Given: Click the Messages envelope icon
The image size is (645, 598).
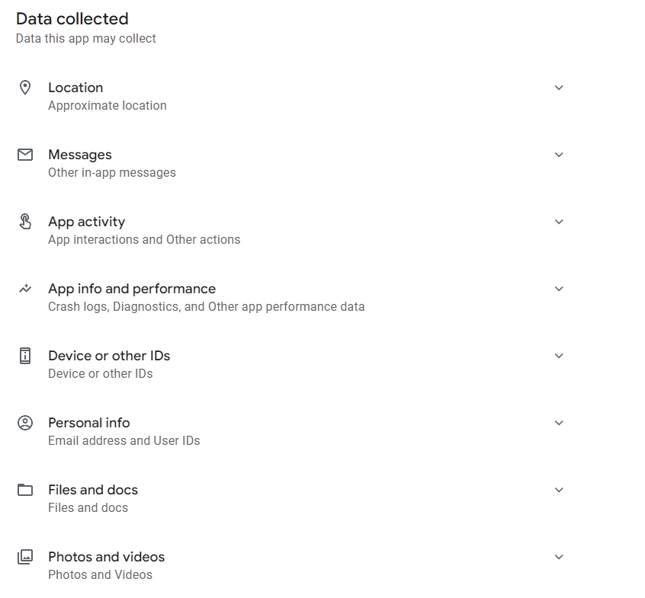Looking at the screenshot, I should point(25,155).
